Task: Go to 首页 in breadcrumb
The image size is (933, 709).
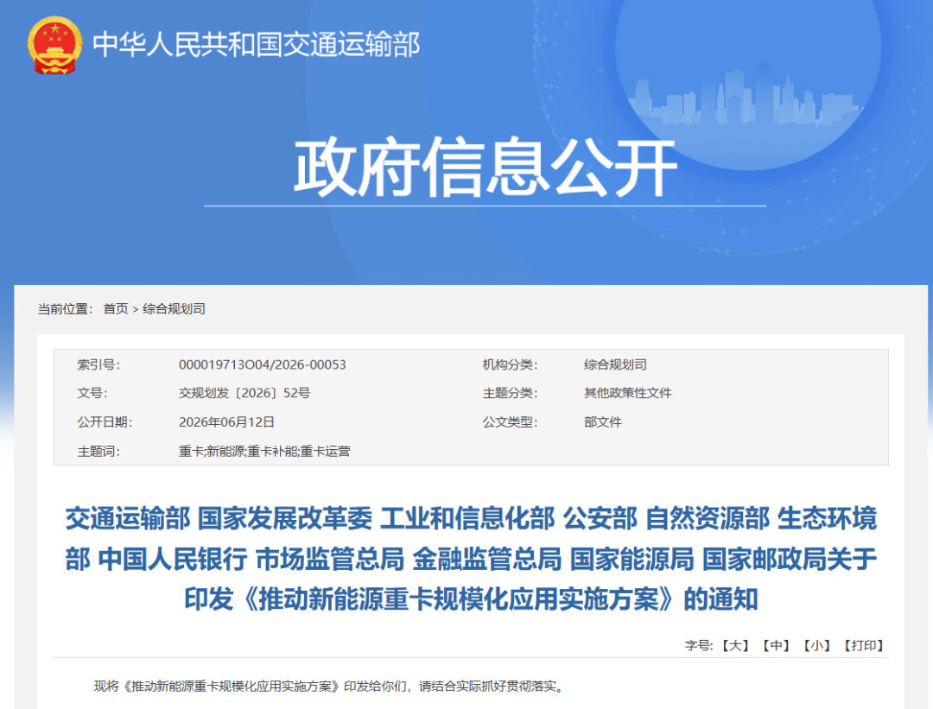Action: point(116,308)
